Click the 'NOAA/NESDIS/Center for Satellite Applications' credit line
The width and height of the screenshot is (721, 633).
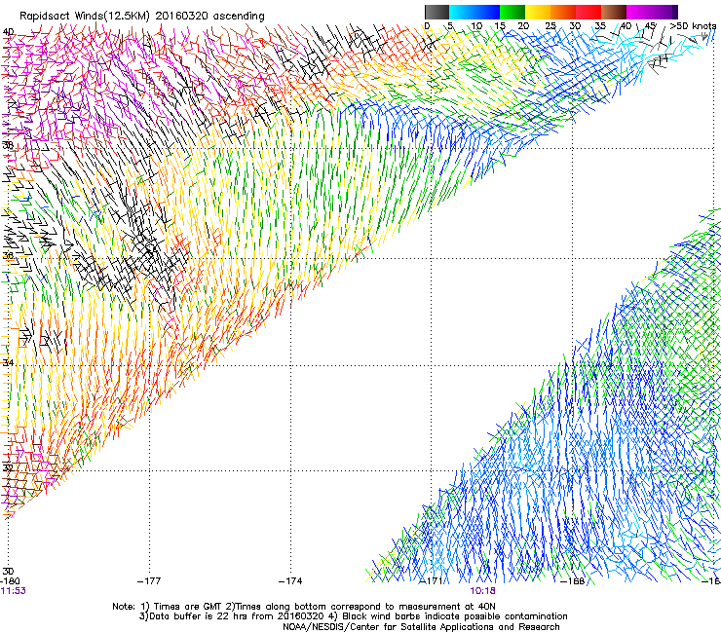421,627
